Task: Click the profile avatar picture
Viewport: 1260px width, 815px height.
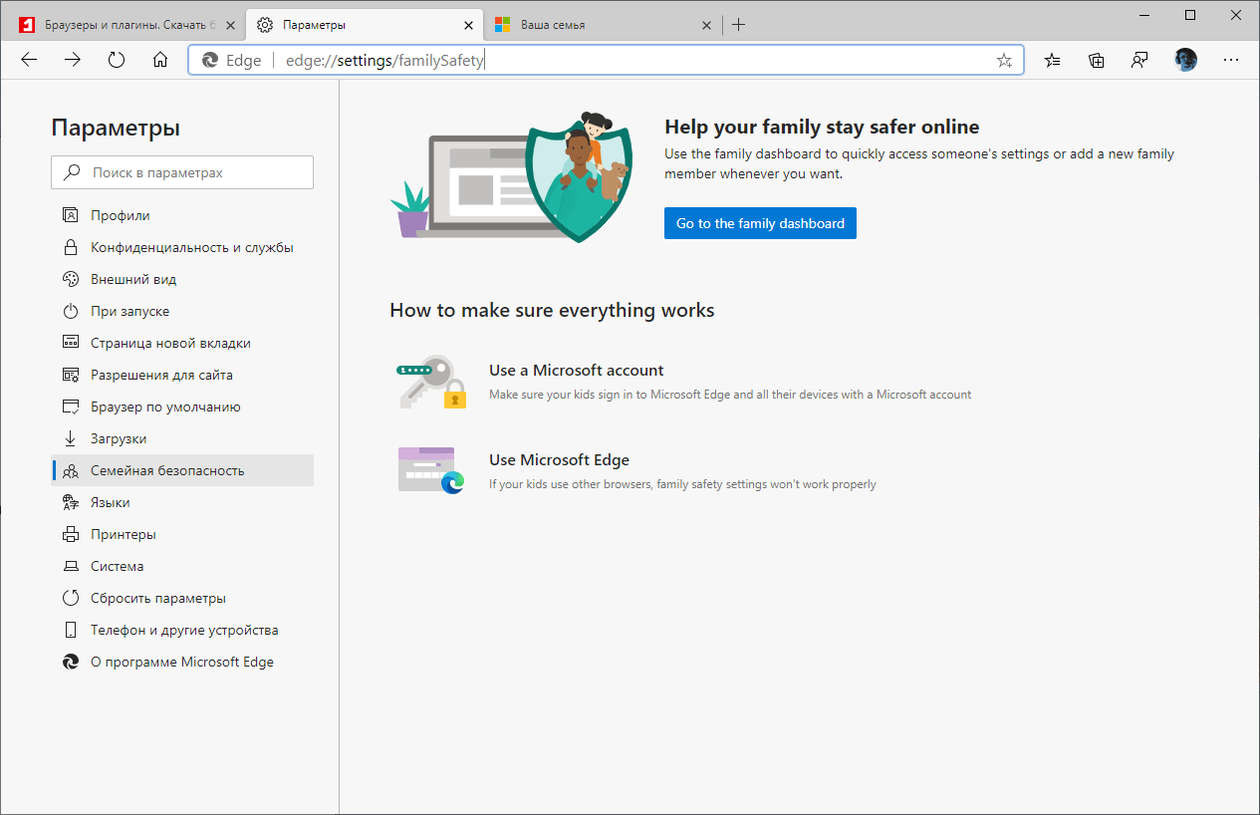Action: [1185, 60]
